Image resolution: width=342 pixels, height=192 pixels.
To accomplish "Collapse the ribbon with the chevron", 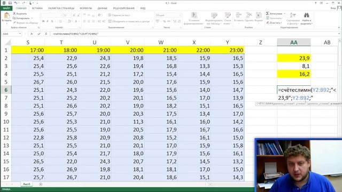I will [339, 27].
